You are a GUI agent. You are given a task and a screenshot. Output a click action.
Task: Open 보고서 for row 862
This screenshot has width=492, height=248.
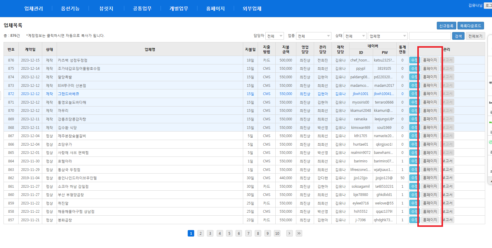point(447,178)
